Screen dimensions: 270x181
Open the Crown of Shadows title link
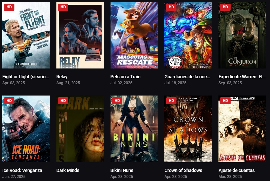pyautogui.click(x=183, y=170)
